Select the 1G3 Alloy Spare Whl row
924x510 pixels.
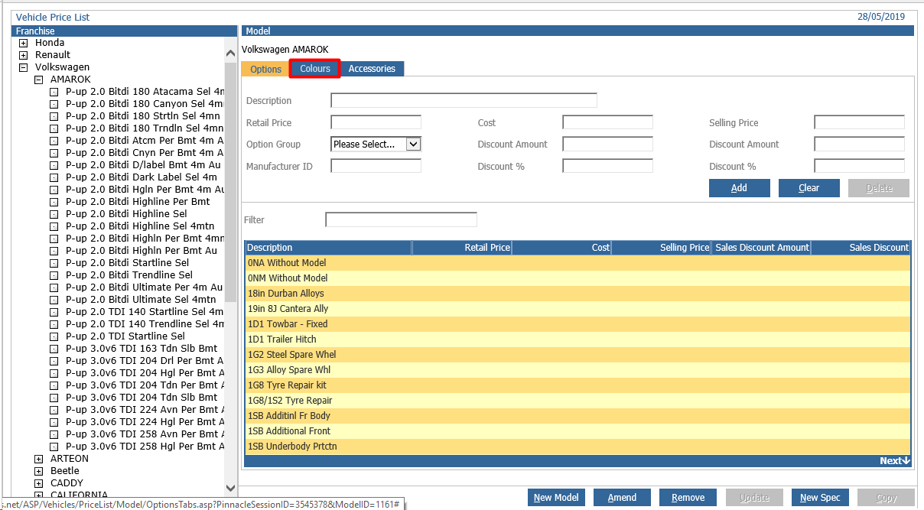tap(577, 370)
